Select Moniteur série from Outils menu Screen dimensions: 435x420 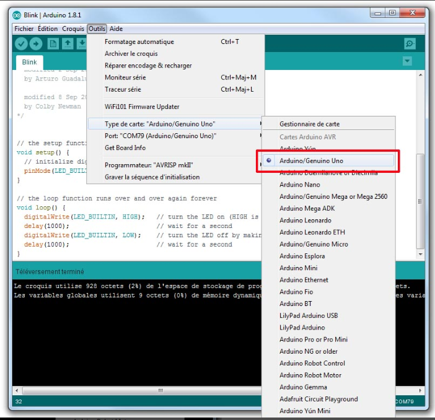(125, 77)
